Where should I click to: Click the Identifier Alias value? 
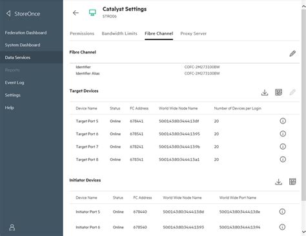click(202, 73)
